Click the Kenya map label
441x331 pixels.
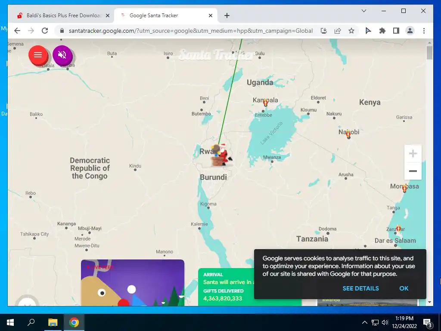370,102
